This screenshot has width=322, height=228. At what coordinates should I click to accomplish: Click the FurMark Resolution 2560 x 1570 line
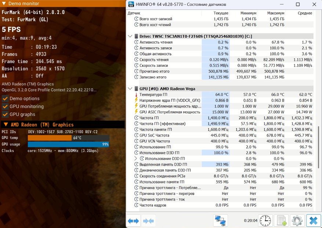tap(33, 69)
